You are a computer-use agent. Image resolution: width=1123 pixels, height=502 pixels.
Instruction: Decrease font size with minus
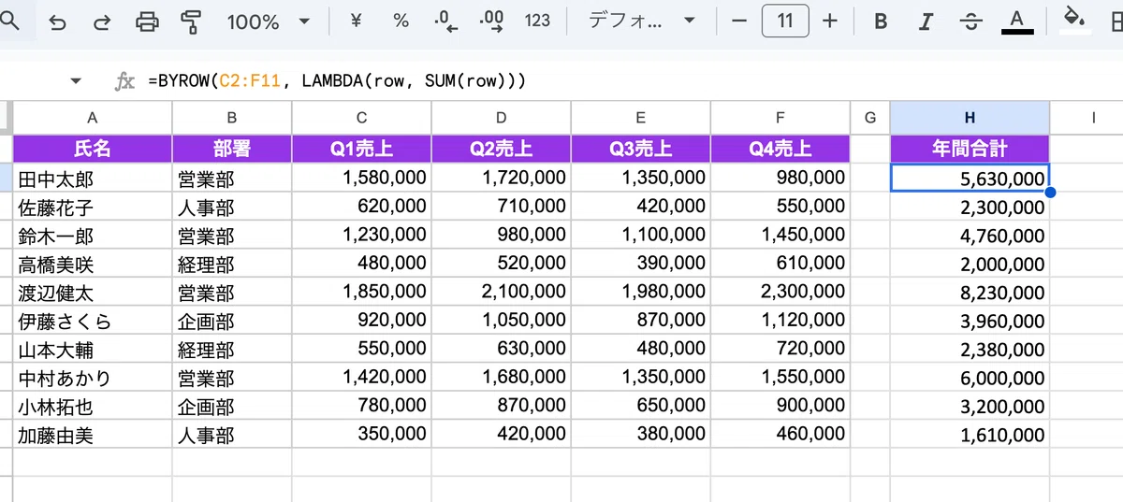click(739, 21)
